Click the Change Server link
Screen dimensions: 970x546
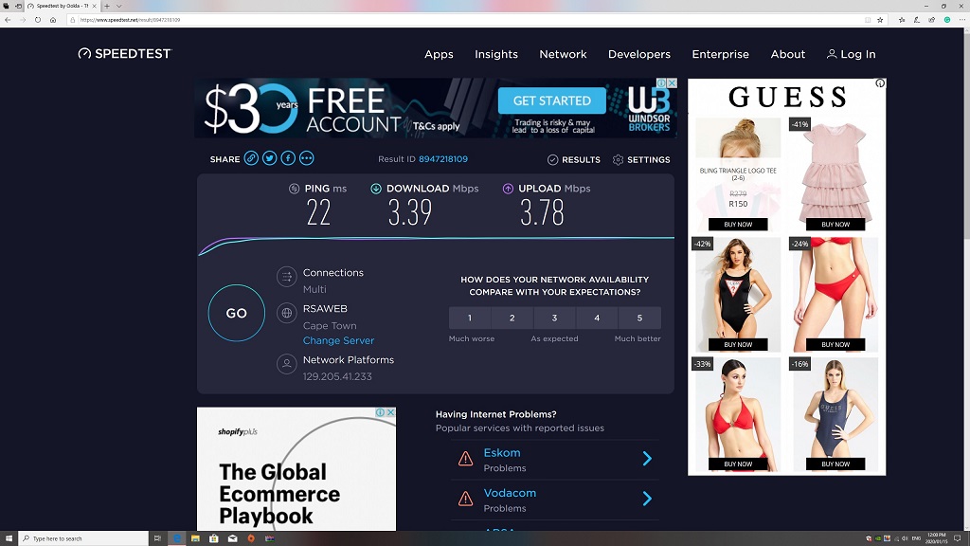(338, 340)
